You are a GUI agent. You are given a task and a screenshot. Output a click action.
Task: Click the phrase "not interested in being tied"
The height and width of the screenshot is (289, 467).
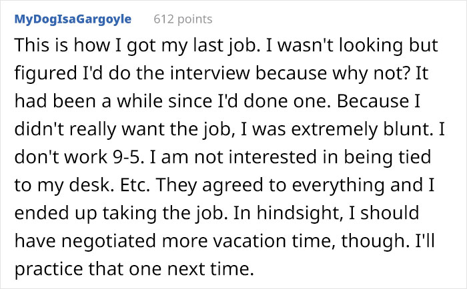(313, 157)
